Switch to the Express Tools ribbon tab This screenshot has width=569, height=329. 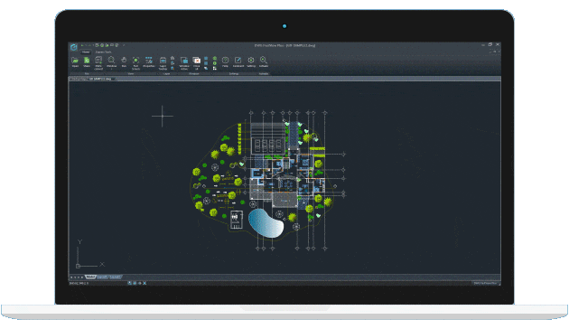click(104, 52)
